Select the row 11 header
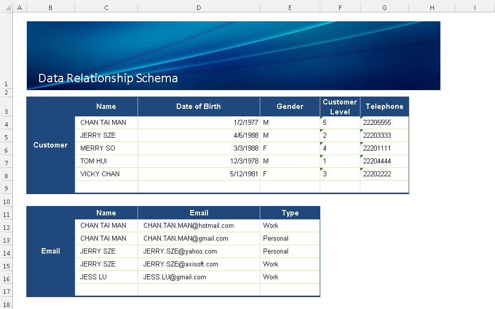 tap(6, 215)
